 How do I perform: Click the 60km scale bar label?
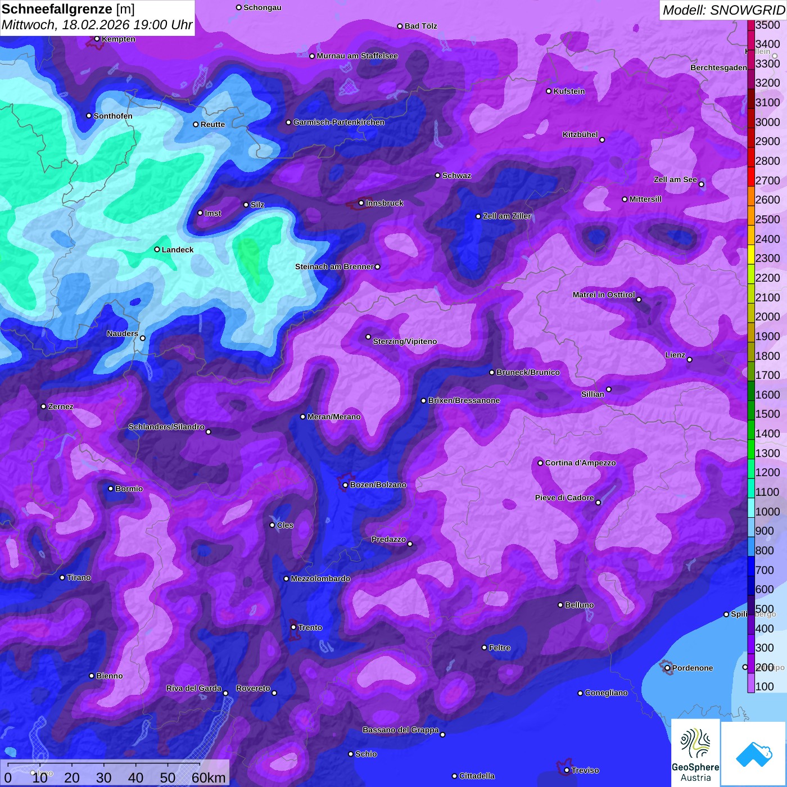coord(209,777)
